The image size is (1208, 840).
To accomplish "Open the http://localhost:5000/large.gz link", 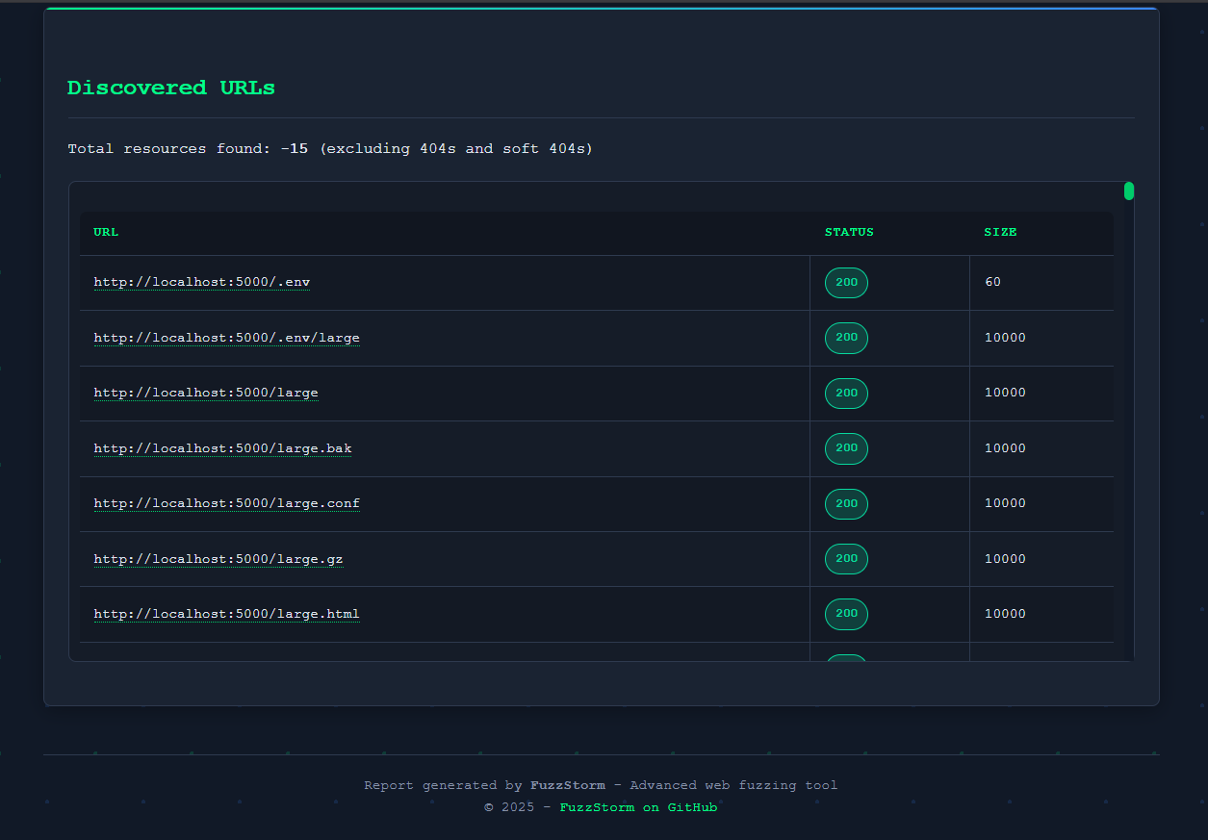I will click(218, 559).
